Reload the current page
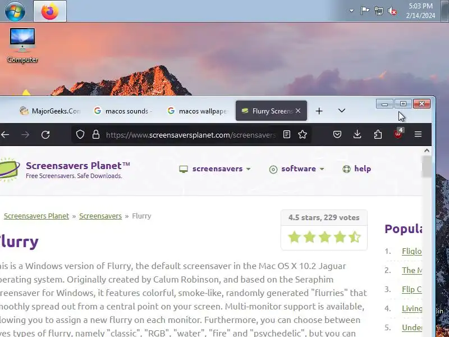 [x=45, y=134]
